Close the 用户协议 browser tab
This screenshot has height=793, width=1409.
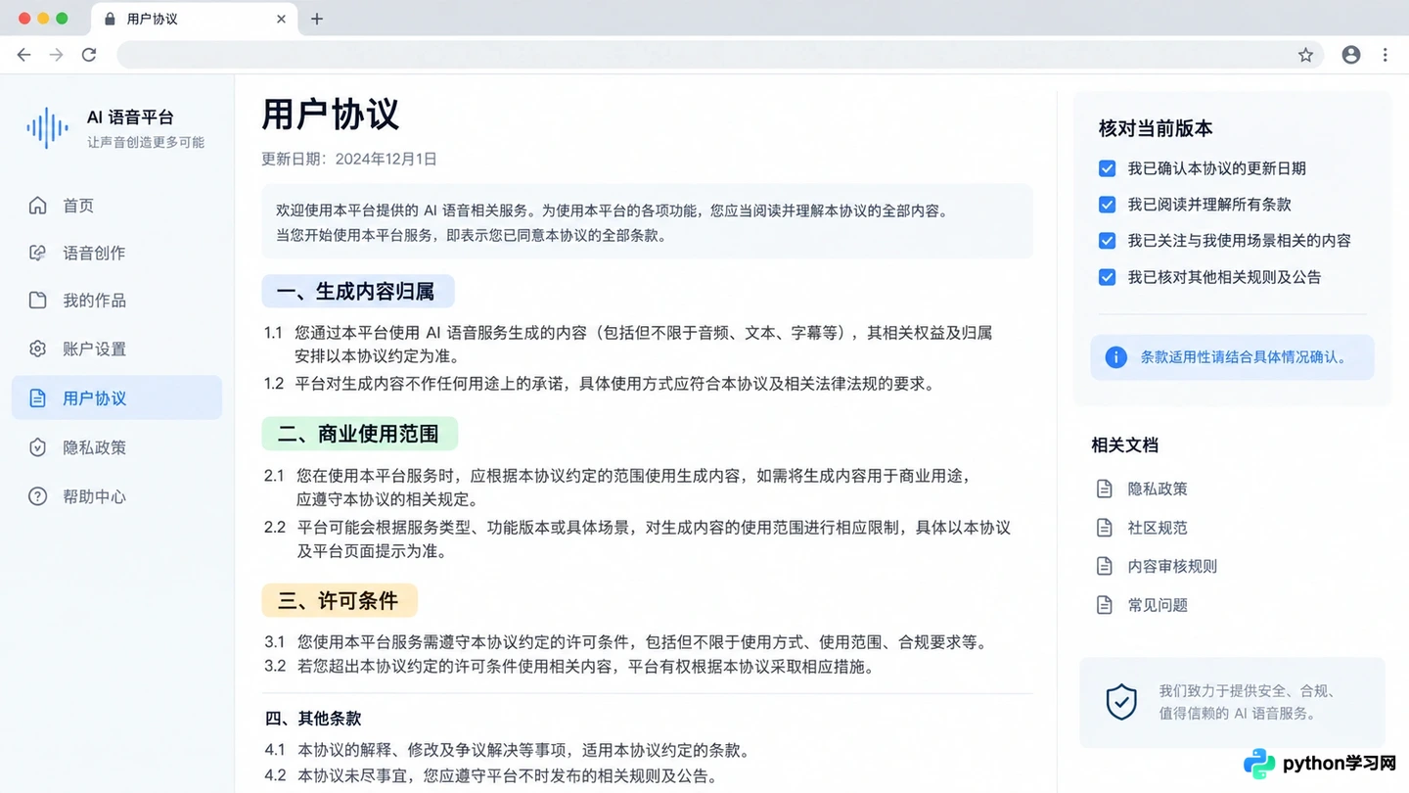pos(282,19)
